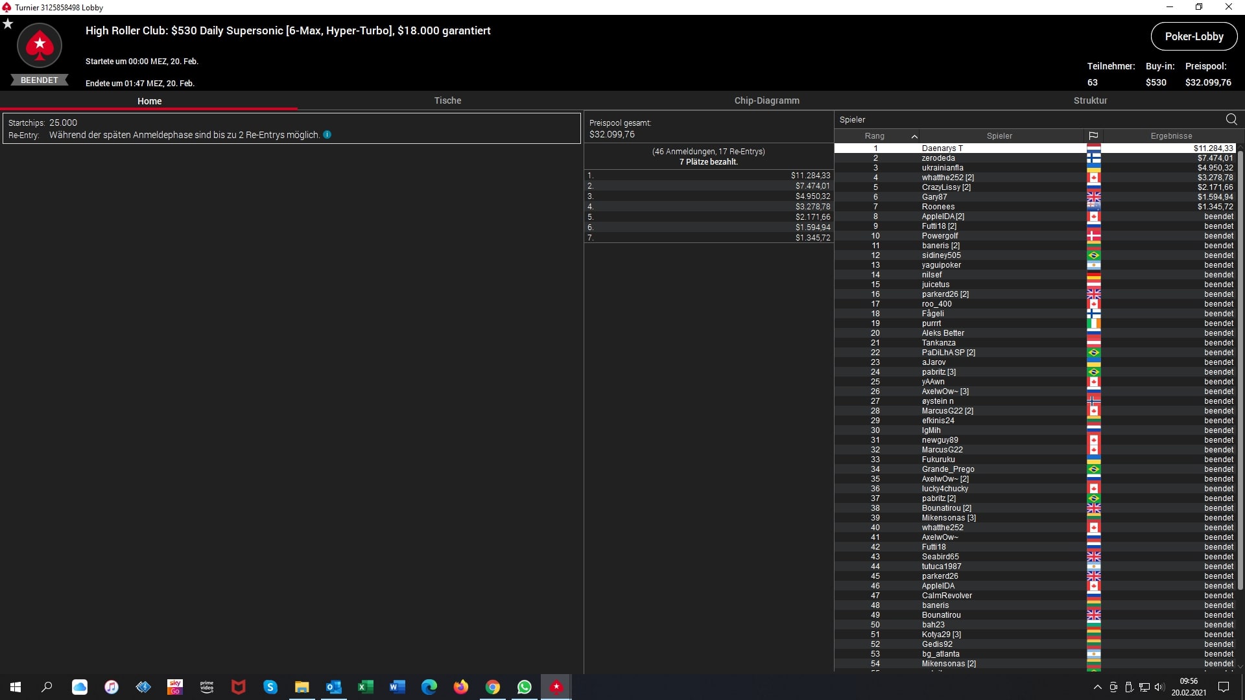1245x700 pixels.
Task: Click the Poker-Lobby button
Action: click(x=1194, y=36)
